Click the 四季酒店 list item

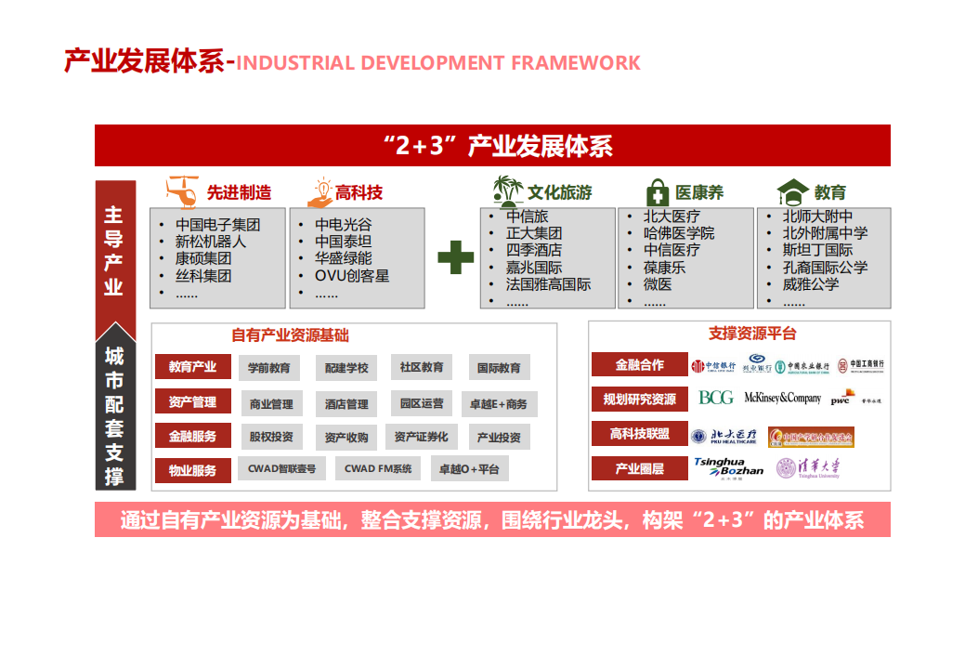tap(533, 251)
